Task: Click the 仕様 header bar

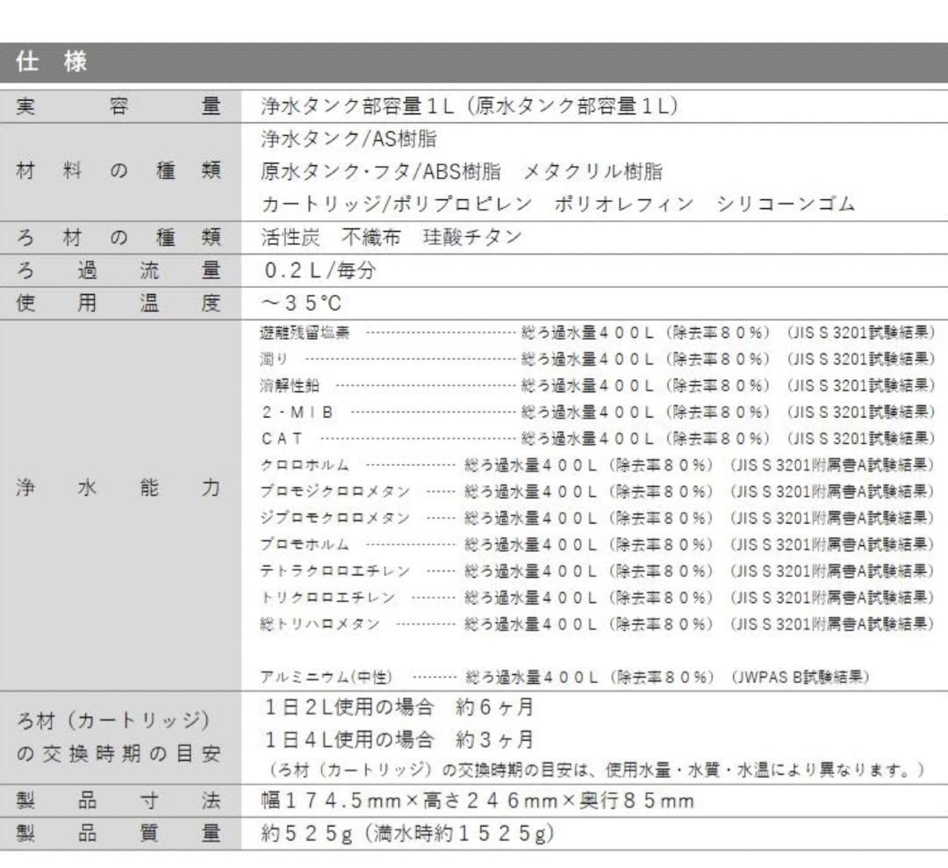Action: tap(474, 63)
